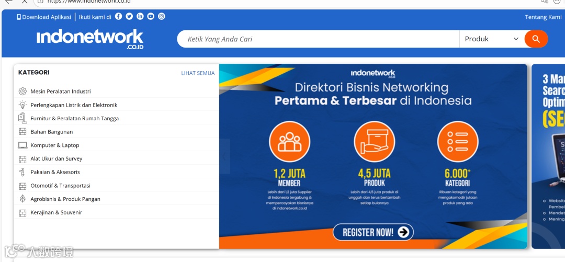The height and width of the screenshot is (262, 565).
Task: Click the phone icon beside Download Aplikasi
Action: tap(19, 17)
